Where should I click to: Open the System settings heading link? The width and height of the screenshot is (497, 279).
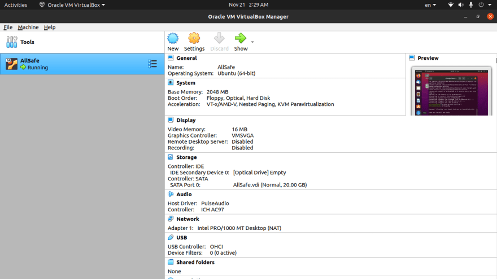tap(186, 83)
